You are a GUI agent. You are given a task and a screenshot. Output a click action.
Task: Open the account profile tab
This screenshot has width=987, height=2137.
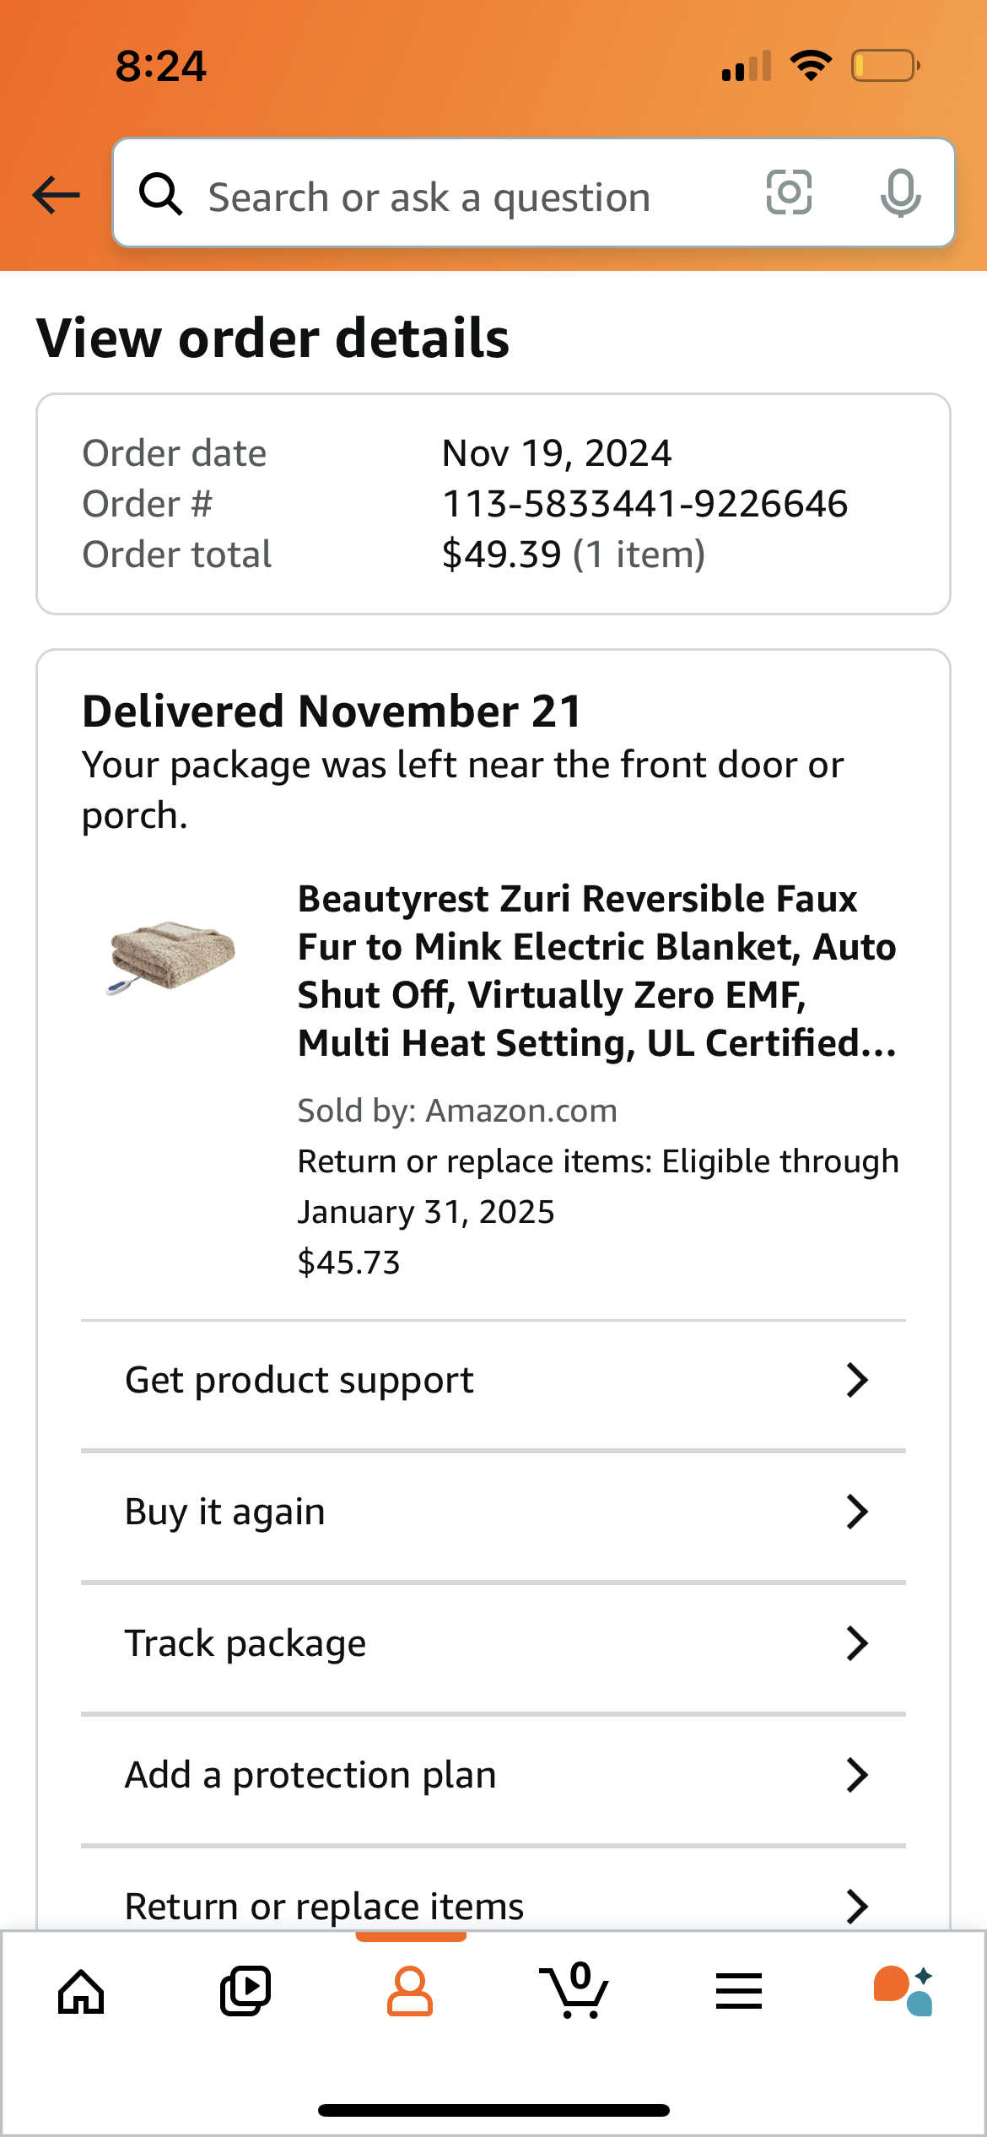point(410,1992)
